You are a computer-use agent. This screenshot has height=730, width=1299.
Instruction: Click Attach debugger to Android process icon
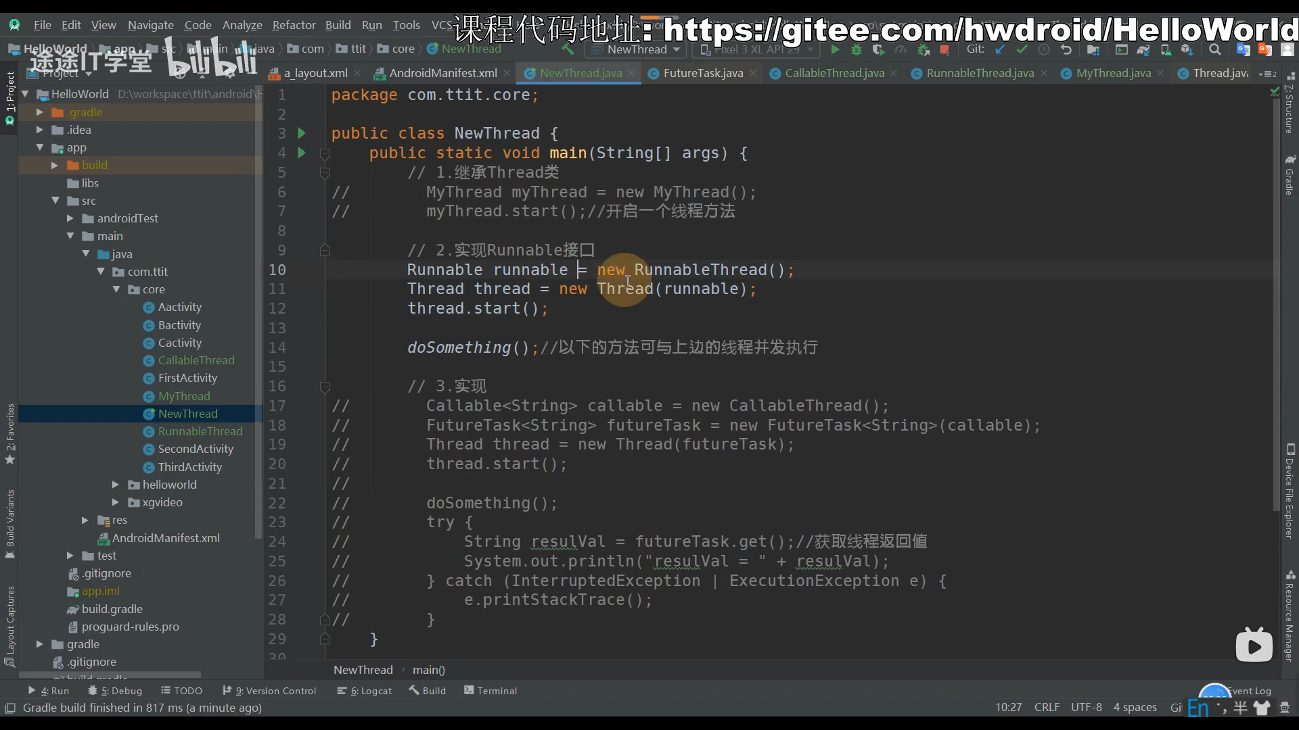click(923, 49)
